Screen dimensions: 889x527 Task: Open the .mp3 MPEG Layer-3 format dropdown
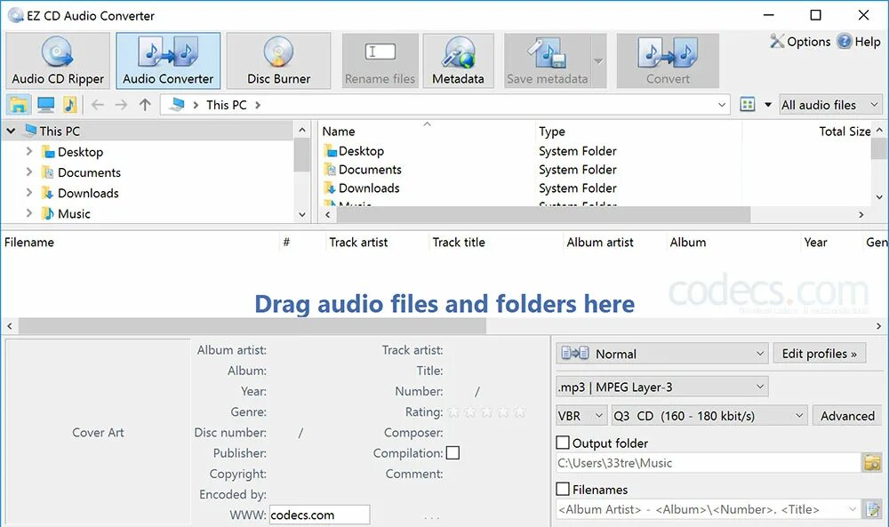[x=661, y=385]
